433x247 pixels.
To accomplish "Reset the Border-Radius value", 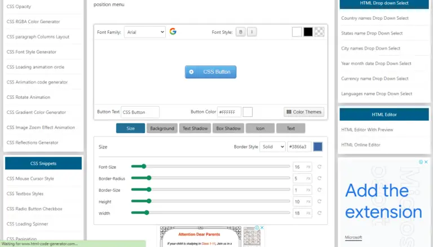I will (x=320, y=178).
